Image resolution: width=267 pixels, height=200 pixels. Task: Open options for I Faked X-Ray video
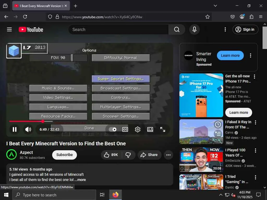click(256, 122)
